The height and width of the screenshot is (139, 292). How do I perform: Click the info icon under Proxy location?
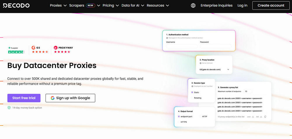point(201,63)
